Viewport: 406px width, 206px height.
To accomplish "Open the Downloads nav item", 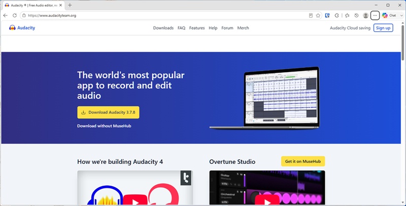I will tap(163, 28).
